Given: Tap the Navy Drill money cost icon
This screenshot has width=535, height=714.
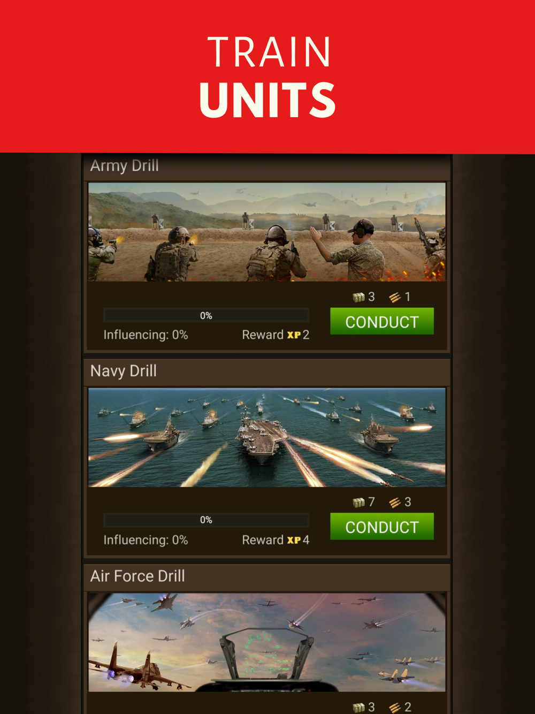Looking at the screenshot, I should 358,502.
